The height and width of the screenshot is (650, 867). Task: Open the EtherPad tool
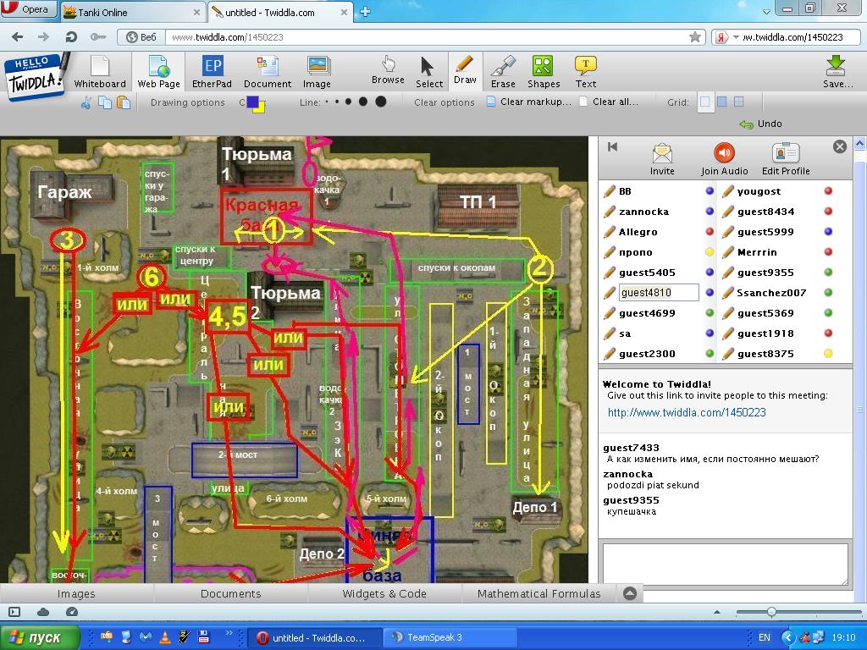(212, 72)
